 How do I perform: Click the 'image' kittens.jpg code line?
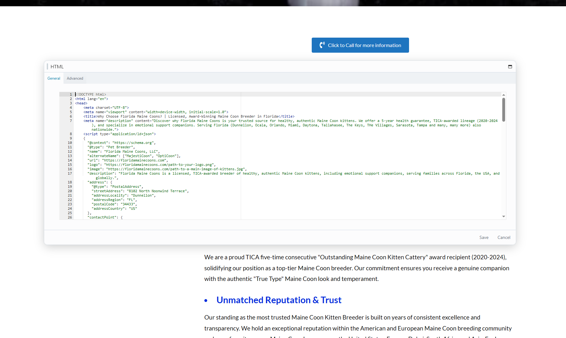point(167,169)
